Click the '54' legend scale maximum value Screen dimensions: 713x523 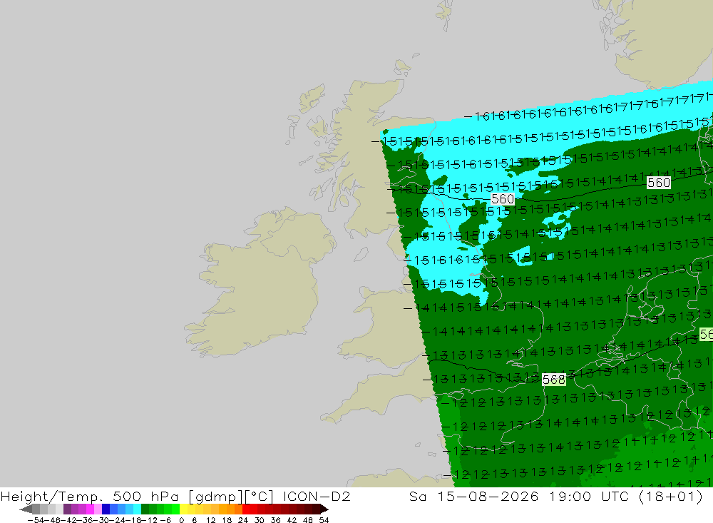[324, 520]
